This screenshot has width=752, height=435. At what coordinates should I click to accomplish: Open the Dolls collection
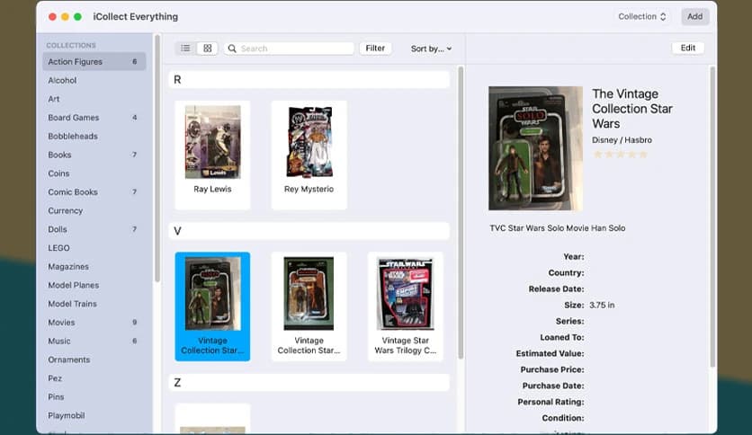[x=94, y=229]
